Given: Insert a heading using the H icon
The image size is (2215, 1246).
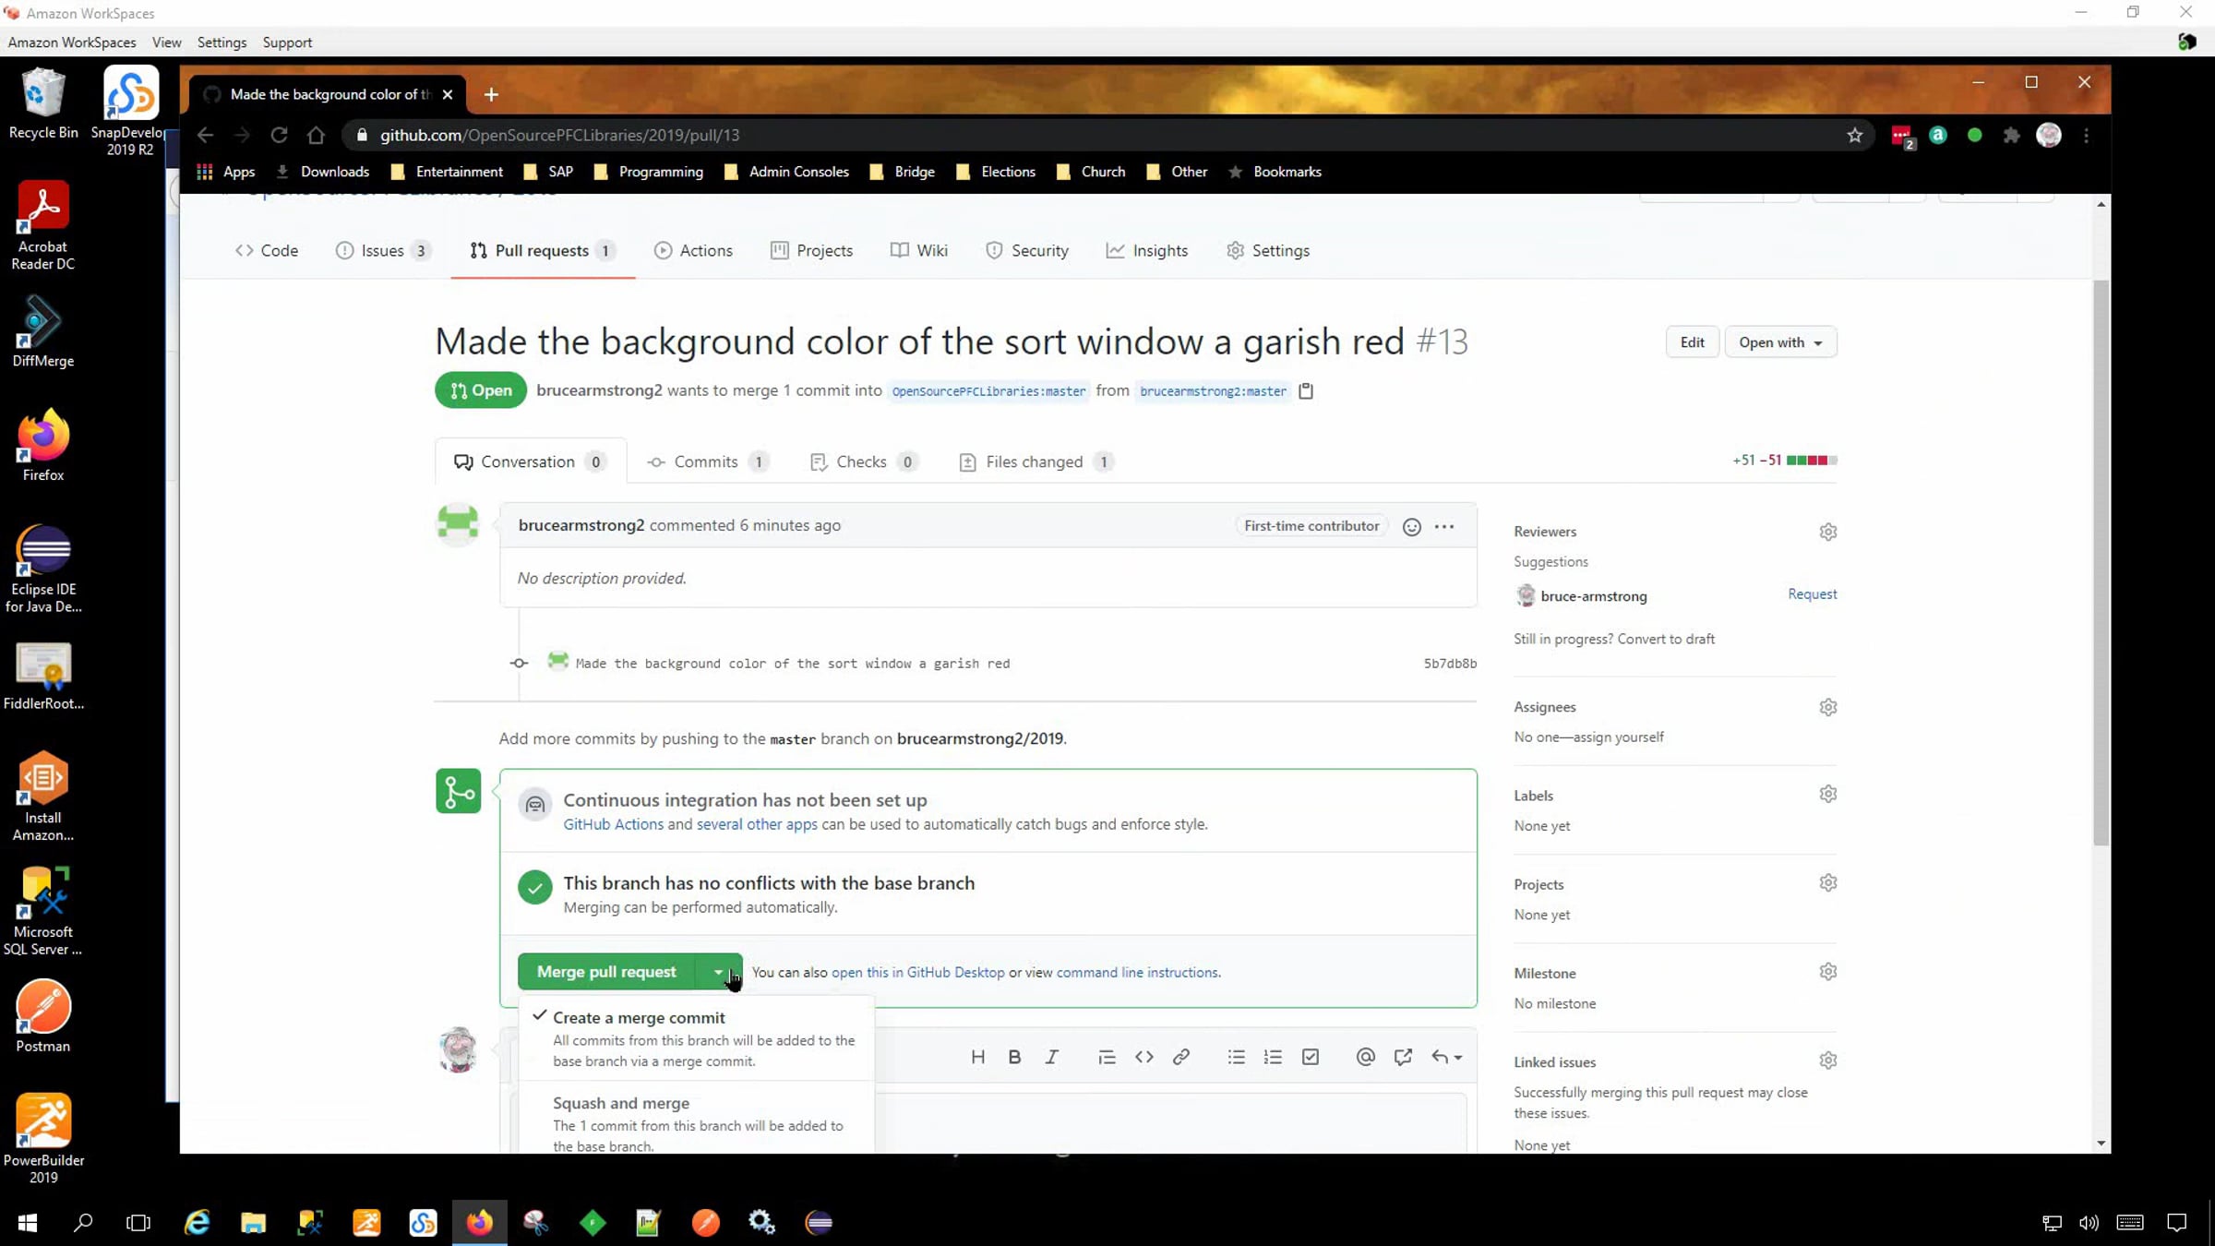Looking at the screenshot, I should [x=977, y=1057].
